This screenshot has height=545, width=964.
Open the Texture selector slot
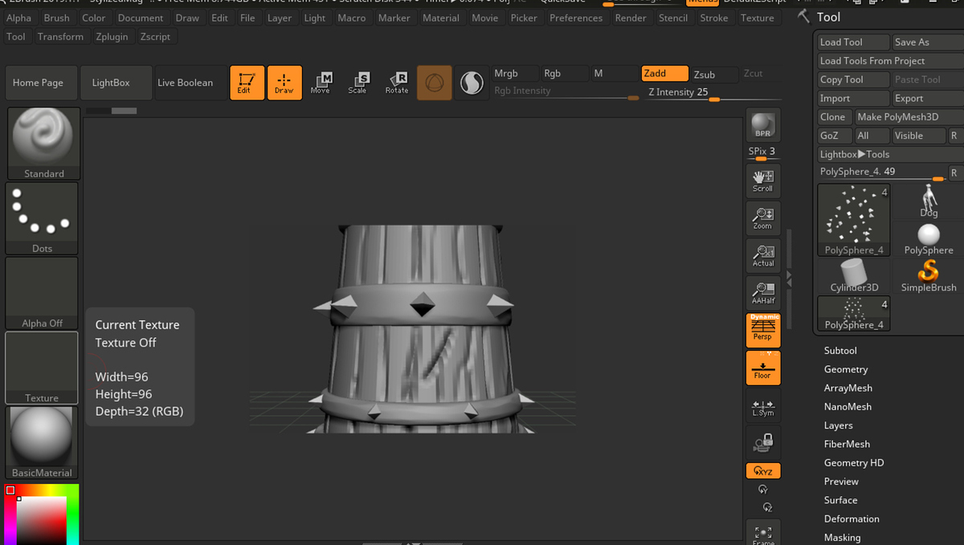point(42,368)
